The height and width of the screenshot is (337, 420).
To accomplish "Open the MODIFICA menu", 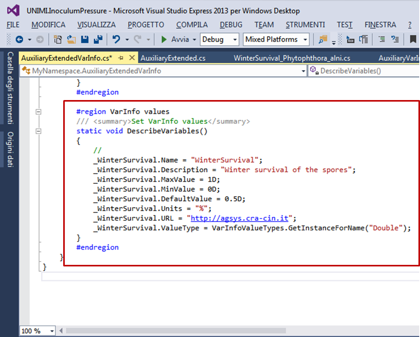I will [48, 25].
